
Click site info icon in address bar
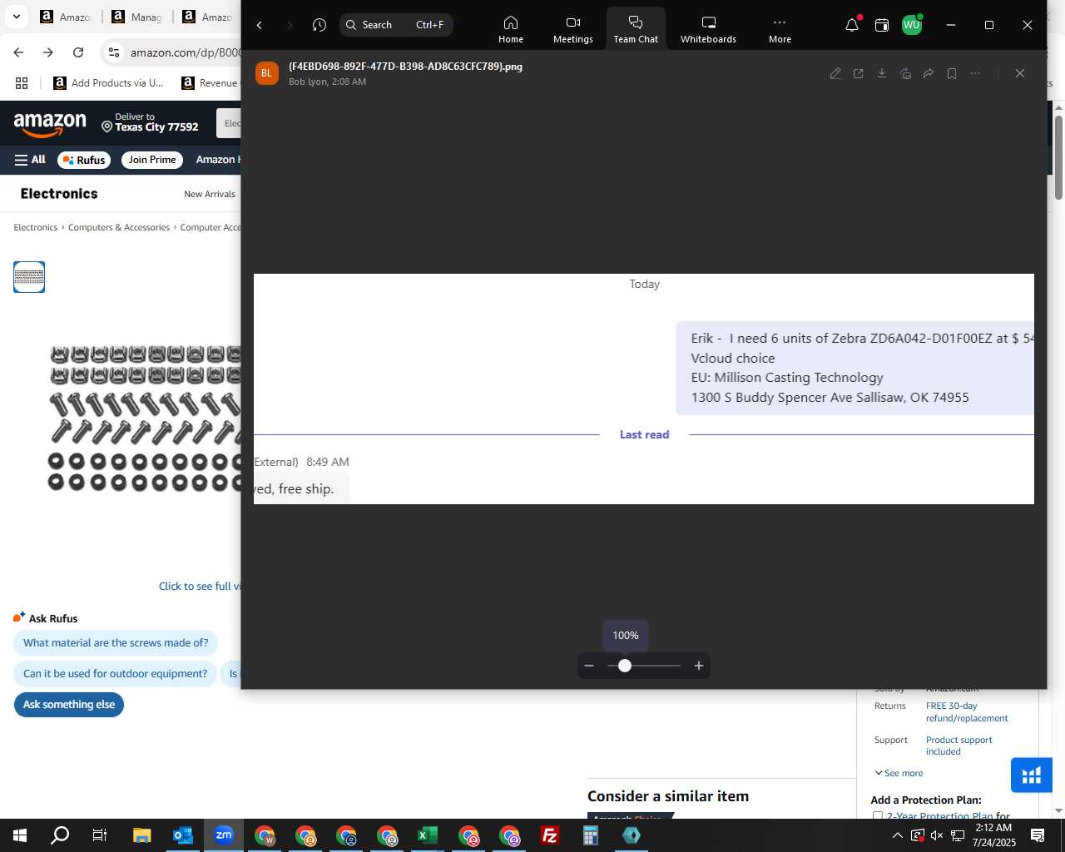pos(114,52)
